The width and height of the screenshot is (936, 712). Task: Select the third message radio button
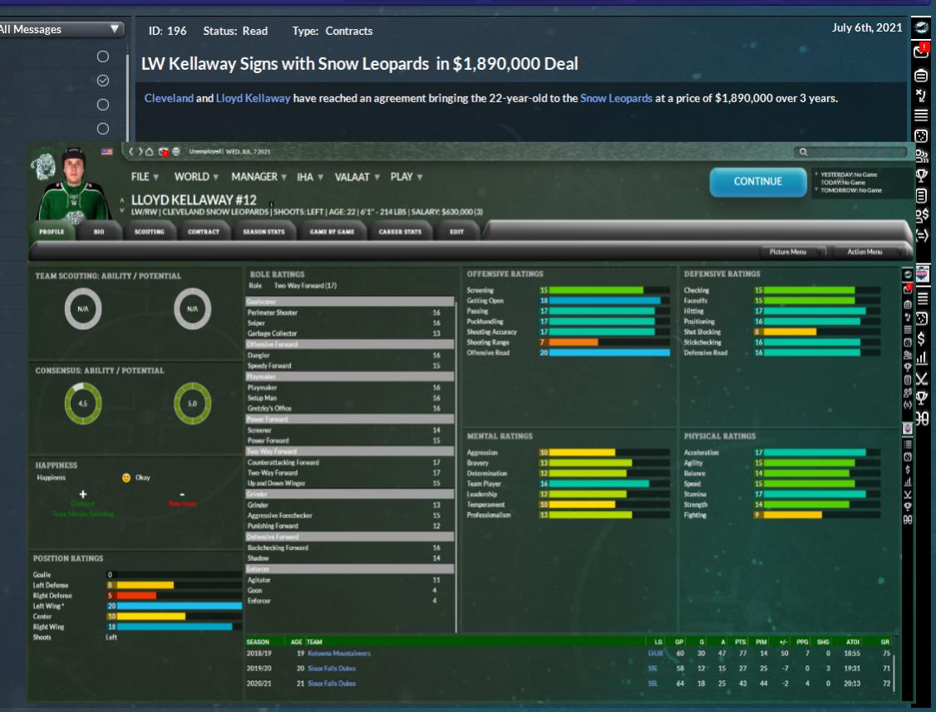[x=103, y=105]
